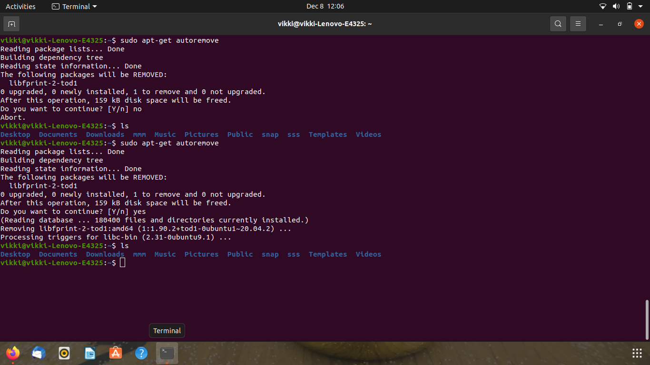This screenshot has width=650, height=365.
Task: Click the Wi-Fi status icon
Action: click(x=603, y=6)
